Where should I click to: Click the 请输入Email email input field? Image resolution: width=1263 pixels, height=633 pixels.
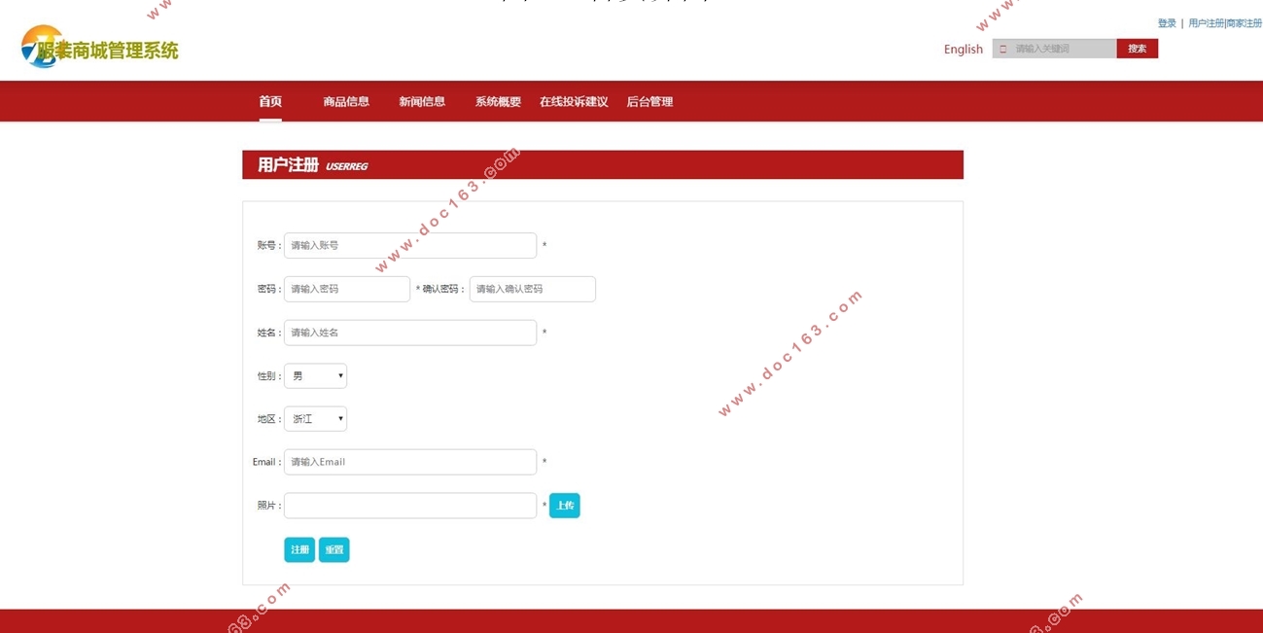[x=409, y=461]
